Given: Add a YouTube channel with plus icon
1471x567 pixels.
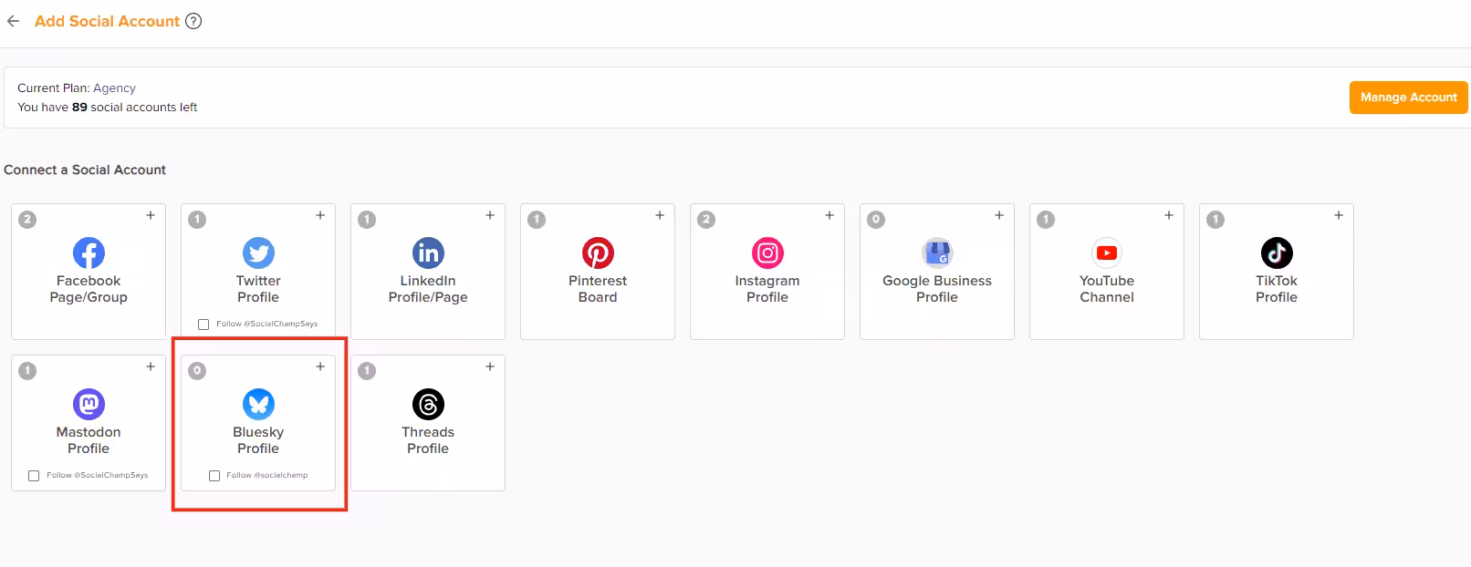Looking at the screenshot, I should click(1169, 215).
